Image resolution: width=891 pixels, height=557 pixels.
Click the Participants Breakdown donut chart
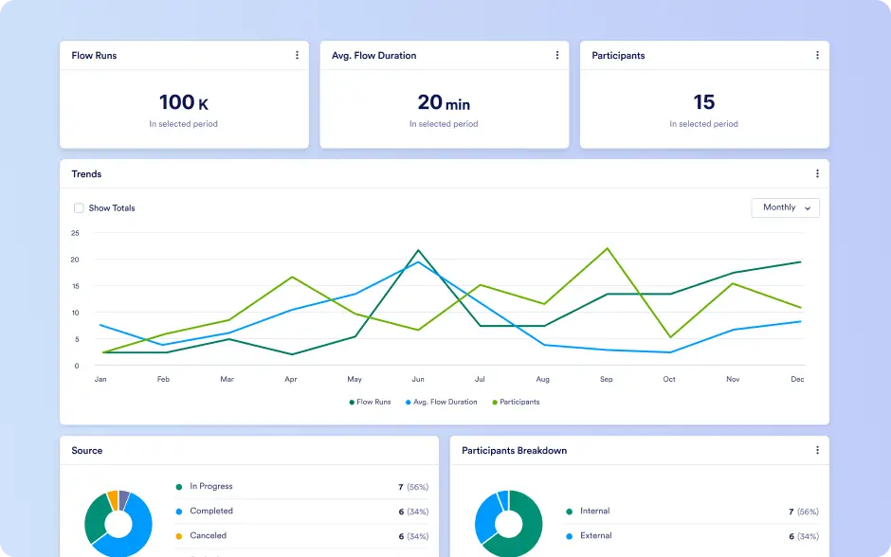[509, 524]
